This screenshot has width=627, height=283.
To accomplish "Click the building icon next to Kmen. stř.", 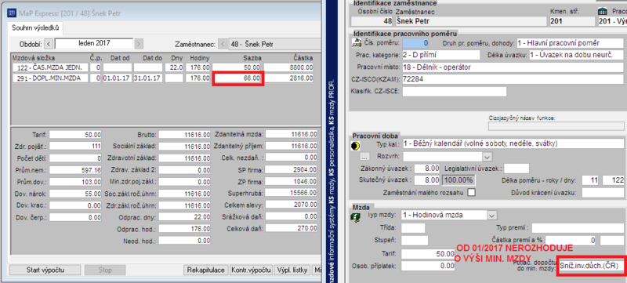I will point(602,12).
